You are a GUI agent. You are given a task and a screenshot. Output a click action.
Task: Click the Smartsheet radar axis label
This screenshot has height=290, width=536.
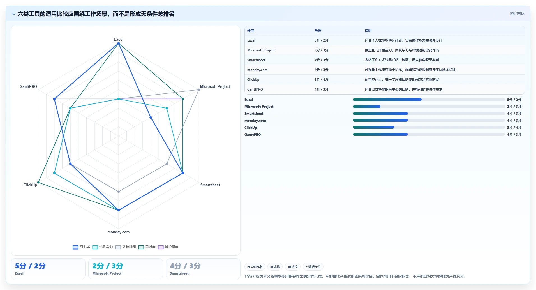210,185
